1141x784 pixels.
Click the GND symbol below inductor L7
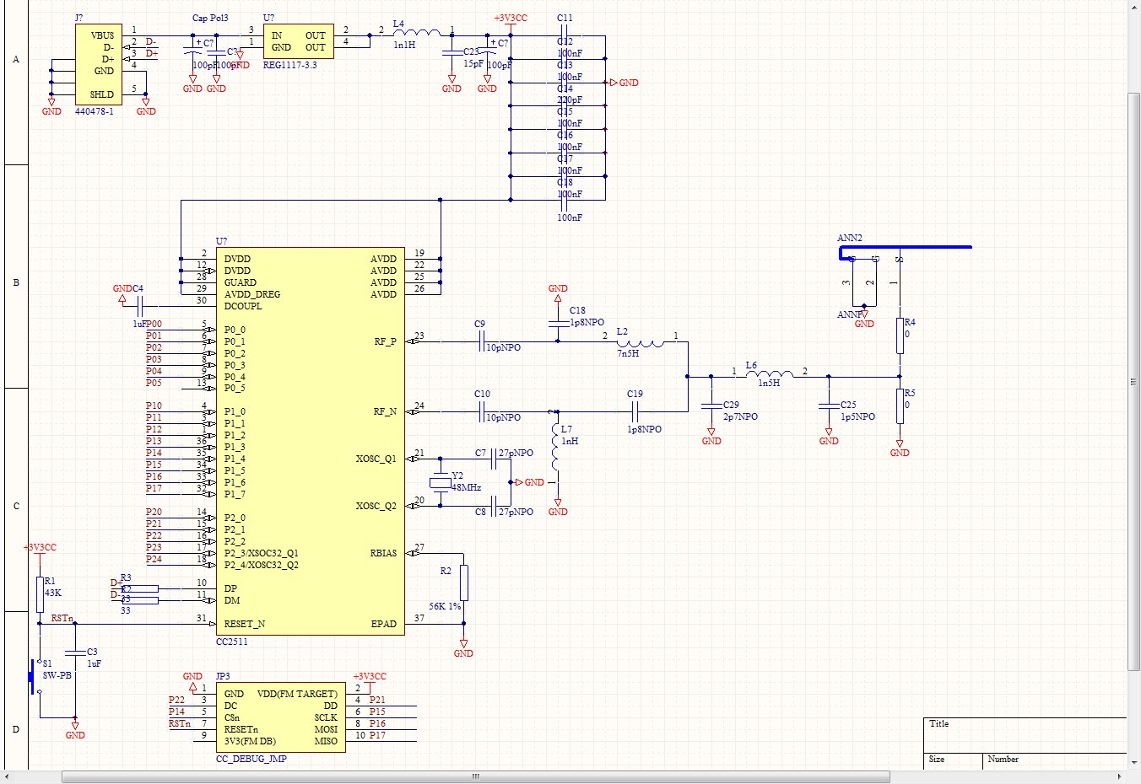(558, 507)
